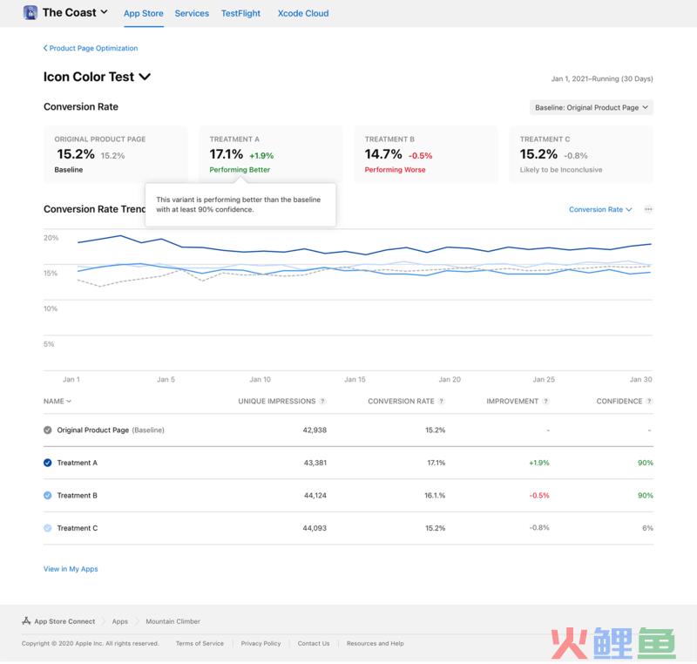Viewport: 697px width, 664px height.
Task: Click Mountain Climber breadcrumb link
Action: pyautogui.click(x=173, y=621)
